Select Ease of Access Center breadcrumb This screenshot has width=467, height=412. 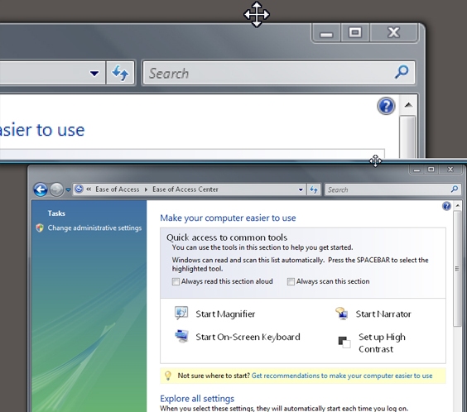[x=185, y=189]
